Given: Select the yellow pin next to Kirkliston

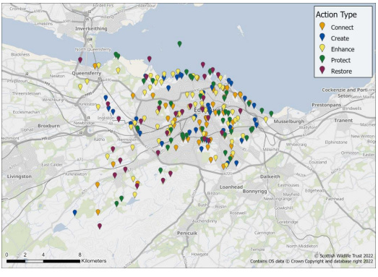Looking at the screenshot, I should [98, 106].
